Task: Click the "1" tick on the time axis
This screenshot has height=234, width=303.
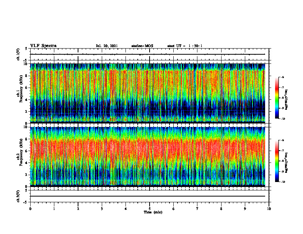Action: point(54,209)
